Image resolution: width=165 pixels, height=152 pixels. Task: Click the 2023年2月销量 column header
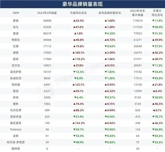[x=47, y=13]
